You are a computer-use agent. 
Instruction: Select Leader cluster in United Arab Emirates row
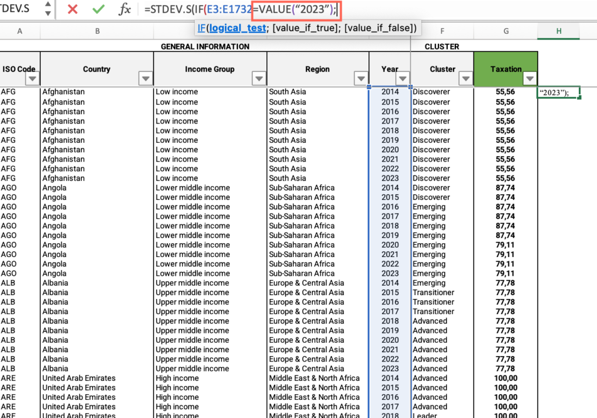coord(442,415)
